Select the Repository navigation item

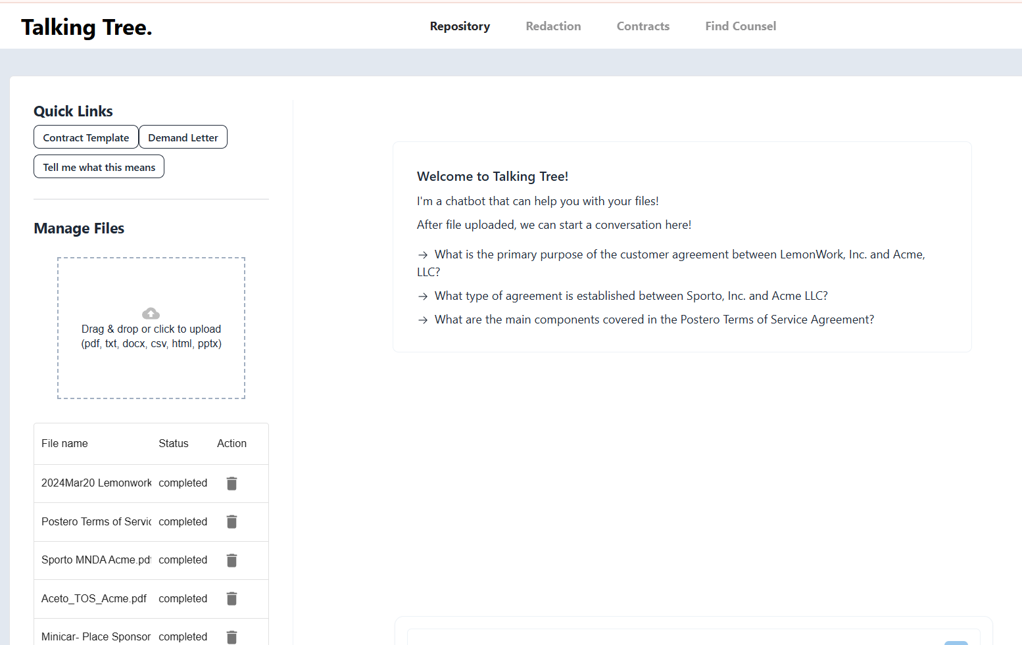pyautogui.click(x=460, y=26)
